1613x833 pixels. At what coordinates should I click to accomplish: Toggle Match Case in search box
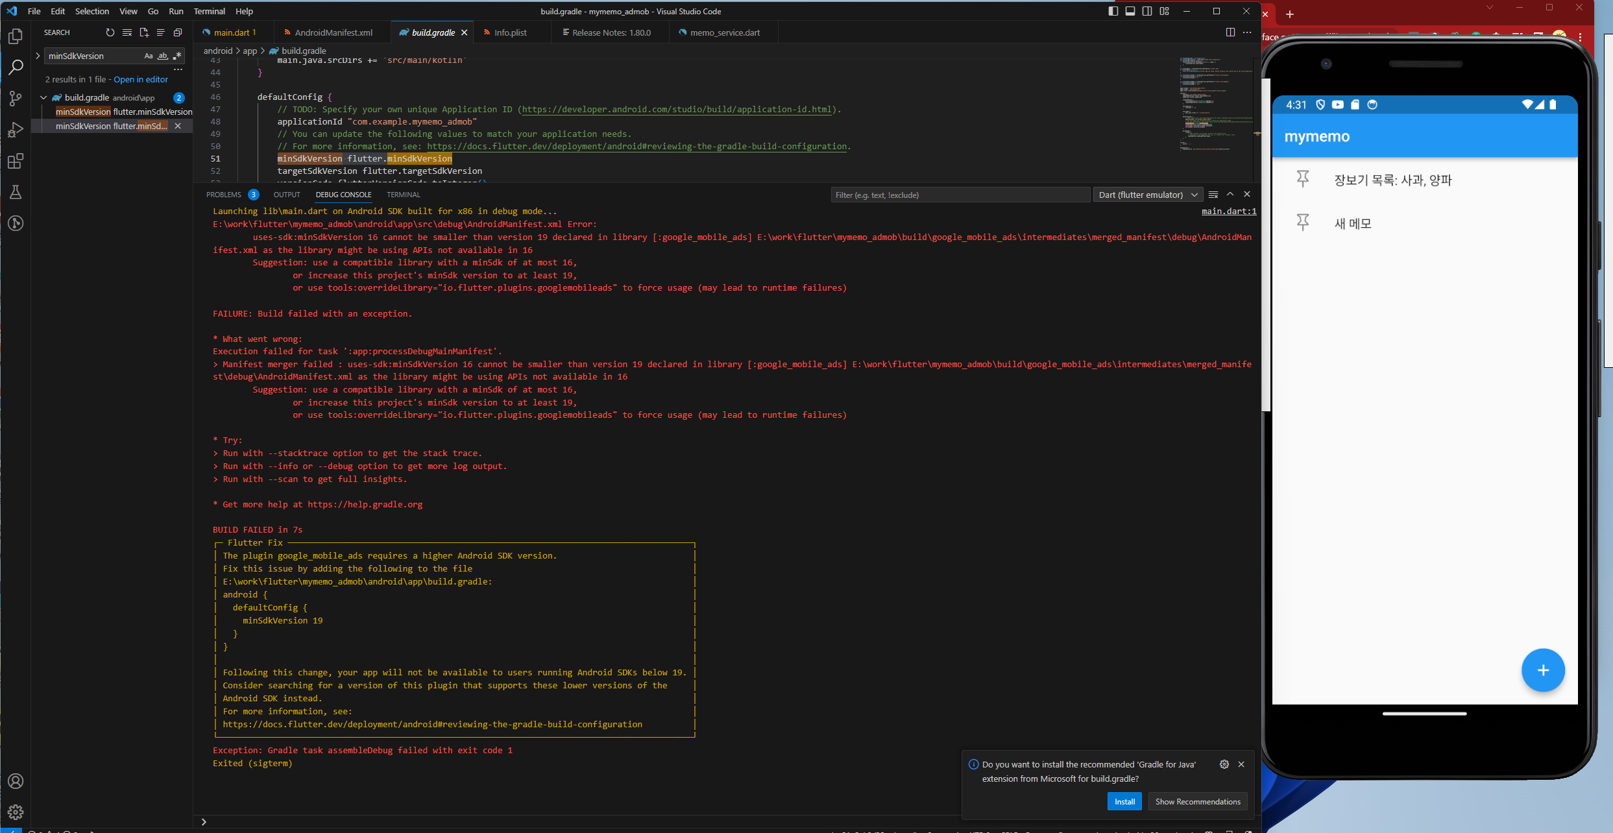[149, 56]
